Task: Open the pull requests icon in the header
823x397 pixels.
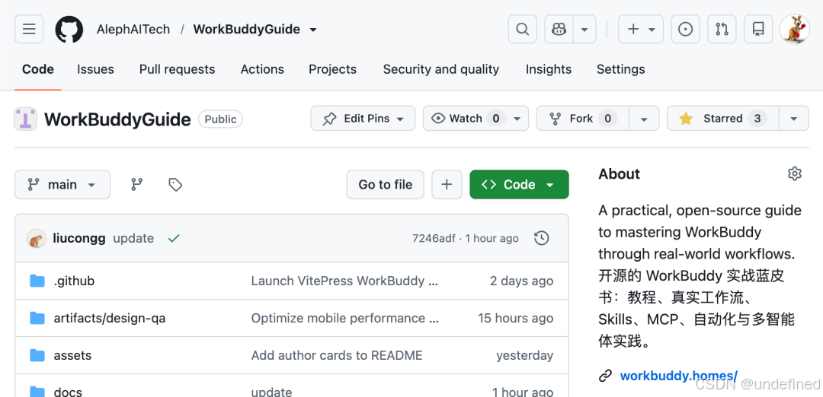Action: (722, 29)
